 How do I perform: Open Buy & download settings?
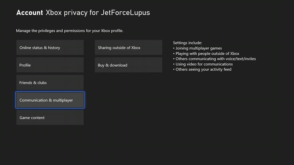[128, 65]
